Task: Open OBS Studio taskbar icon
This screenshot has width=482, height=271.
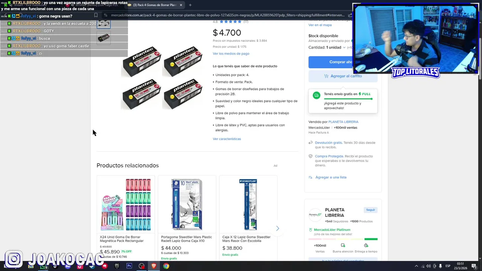Action: 141,266
